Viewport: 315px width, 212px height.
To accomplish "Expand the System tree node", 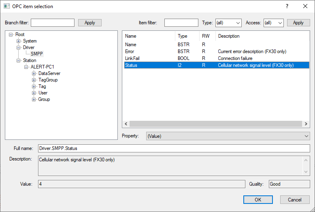I will click(x=18, y=41).
